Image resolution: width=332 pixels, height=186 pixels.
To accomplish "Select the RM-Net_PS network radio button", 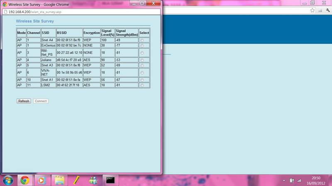I will [x=142, y=53].
